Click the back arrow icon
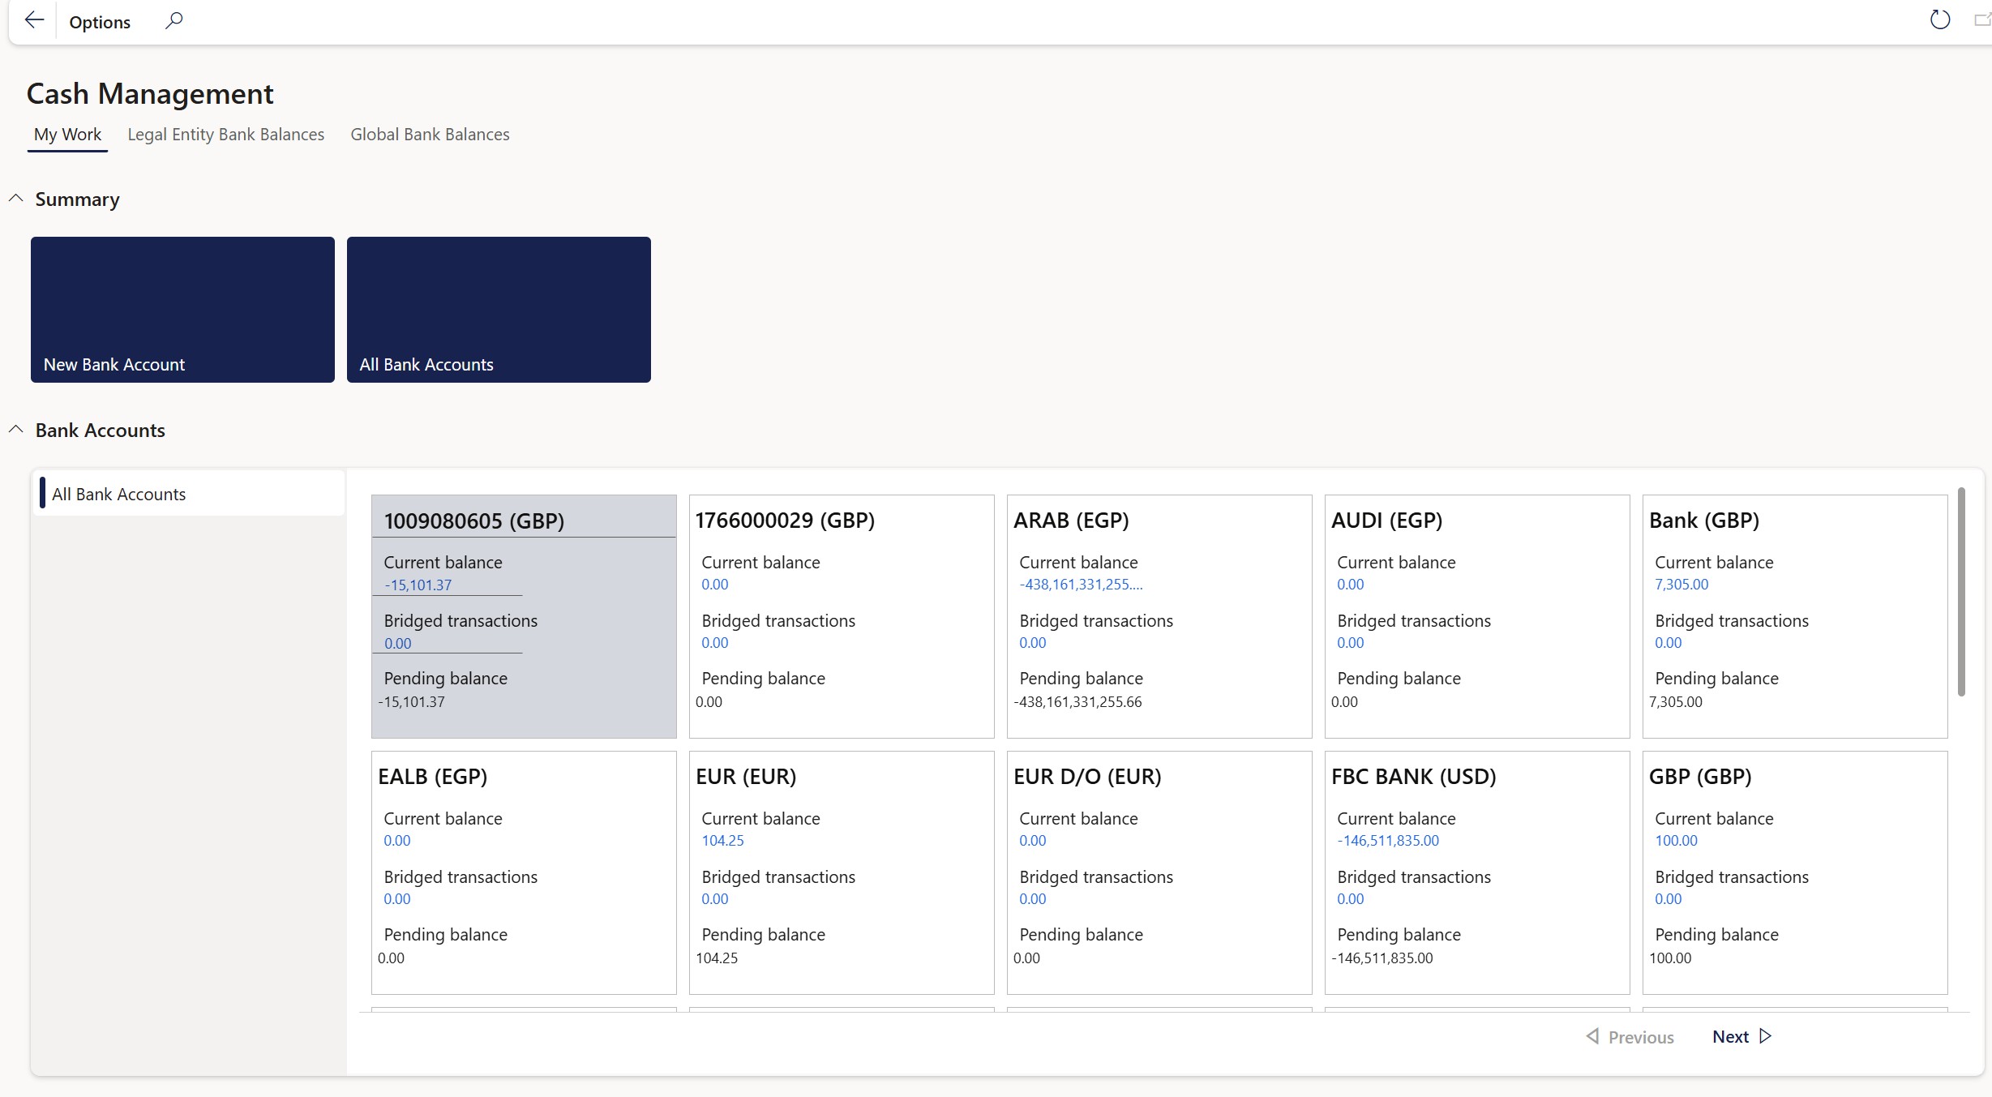Screen dimensions: 1992x1097 pos(34,20)
